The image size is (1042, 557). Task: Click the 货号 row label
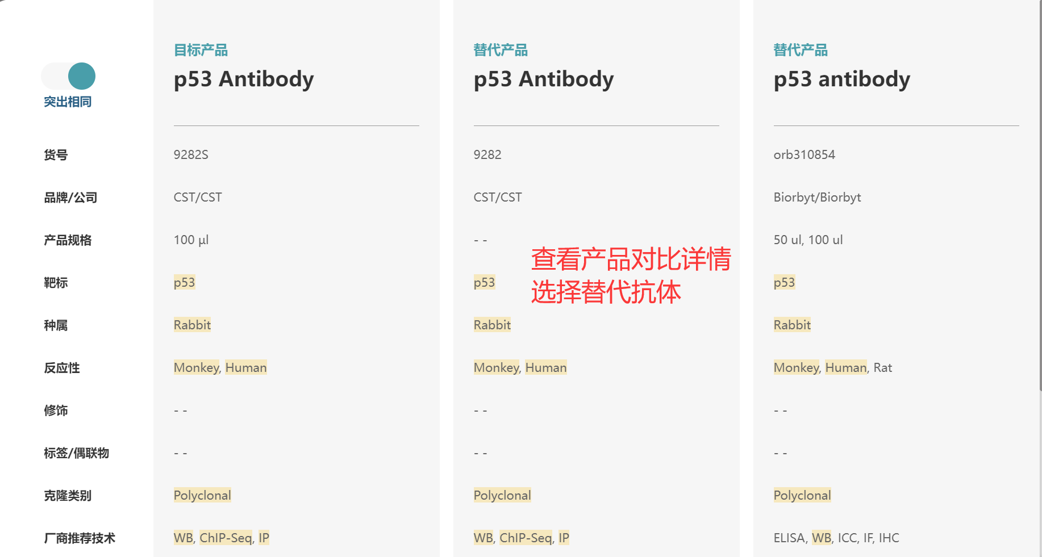pos(56,154)
